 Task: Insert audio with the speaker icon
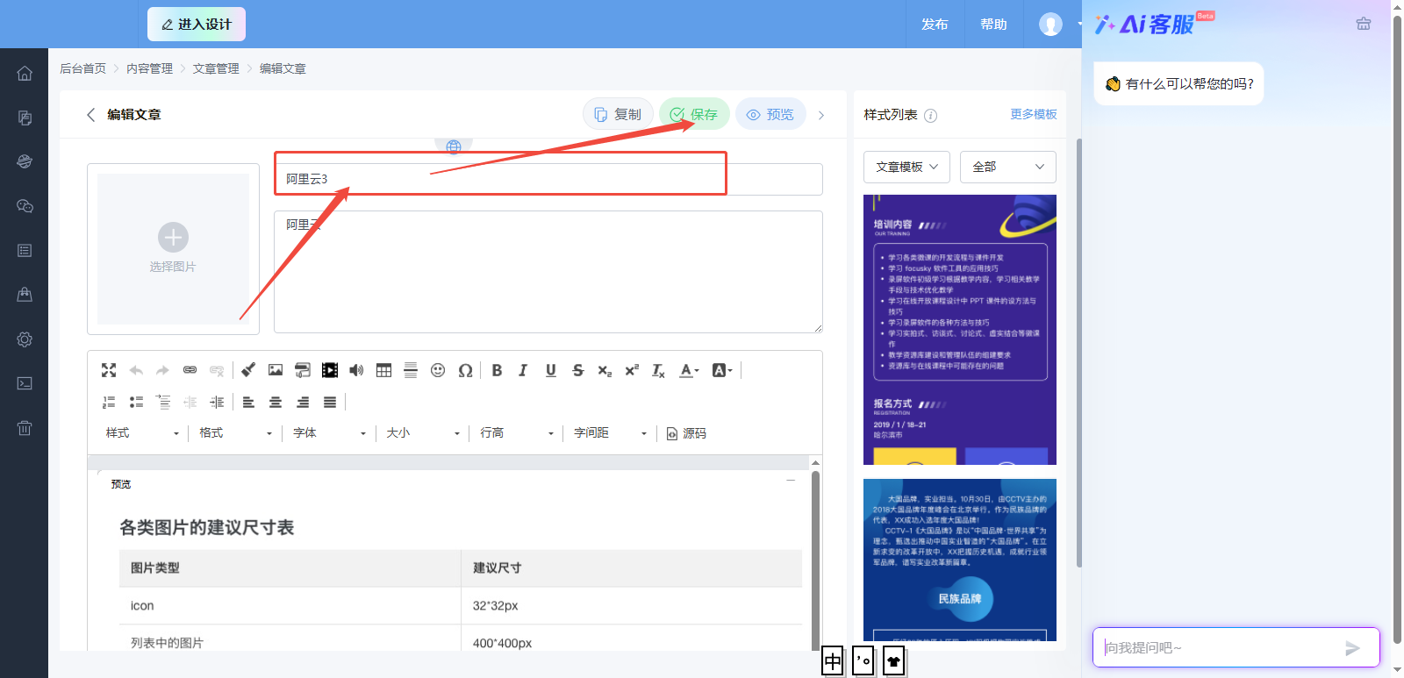[356, 370]
